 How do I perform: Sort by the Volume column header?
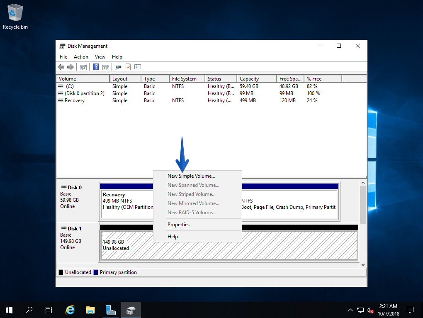(x=83, y=78)
